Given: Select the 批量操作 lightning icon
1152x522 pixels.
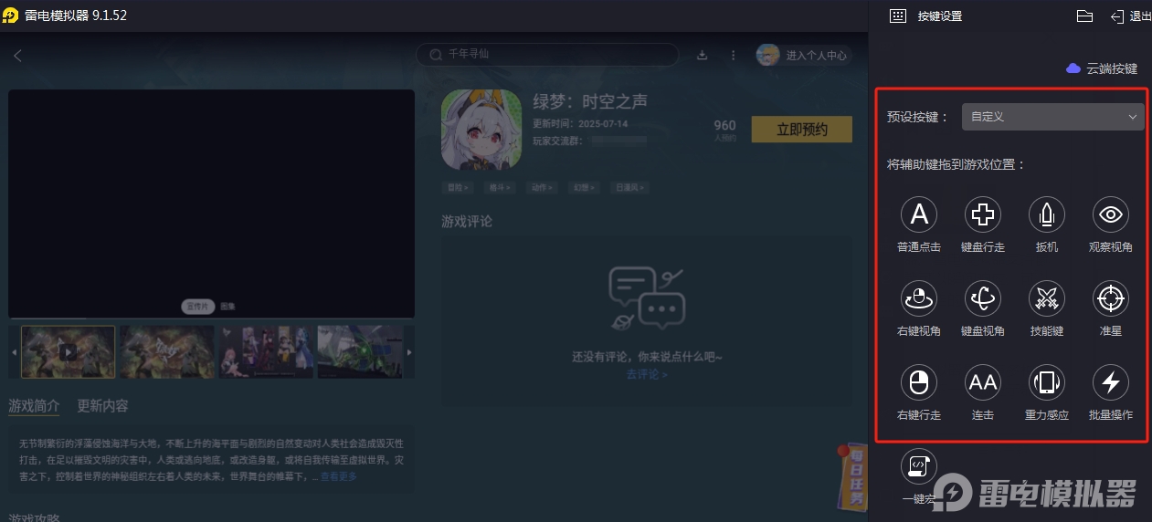Looking at the screenshot, I should (1111, 382).
